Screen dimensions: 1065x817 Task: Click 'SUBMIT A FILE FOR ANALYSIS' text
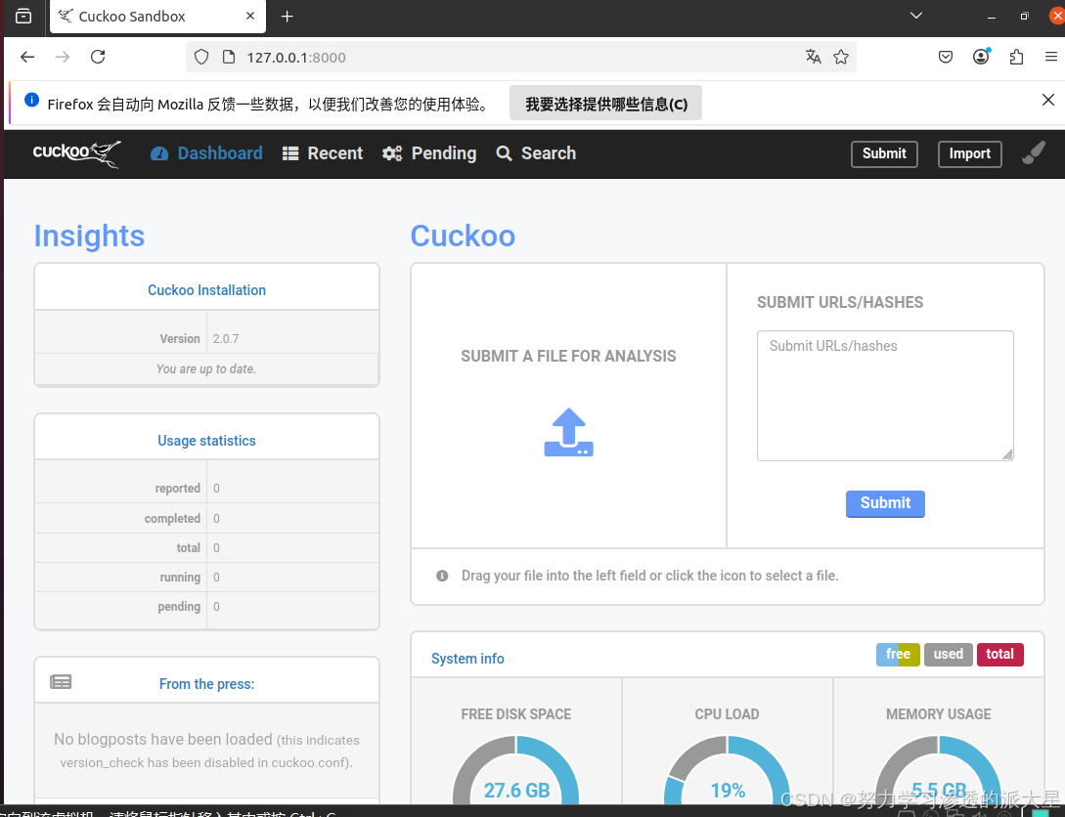coord(568,357)
